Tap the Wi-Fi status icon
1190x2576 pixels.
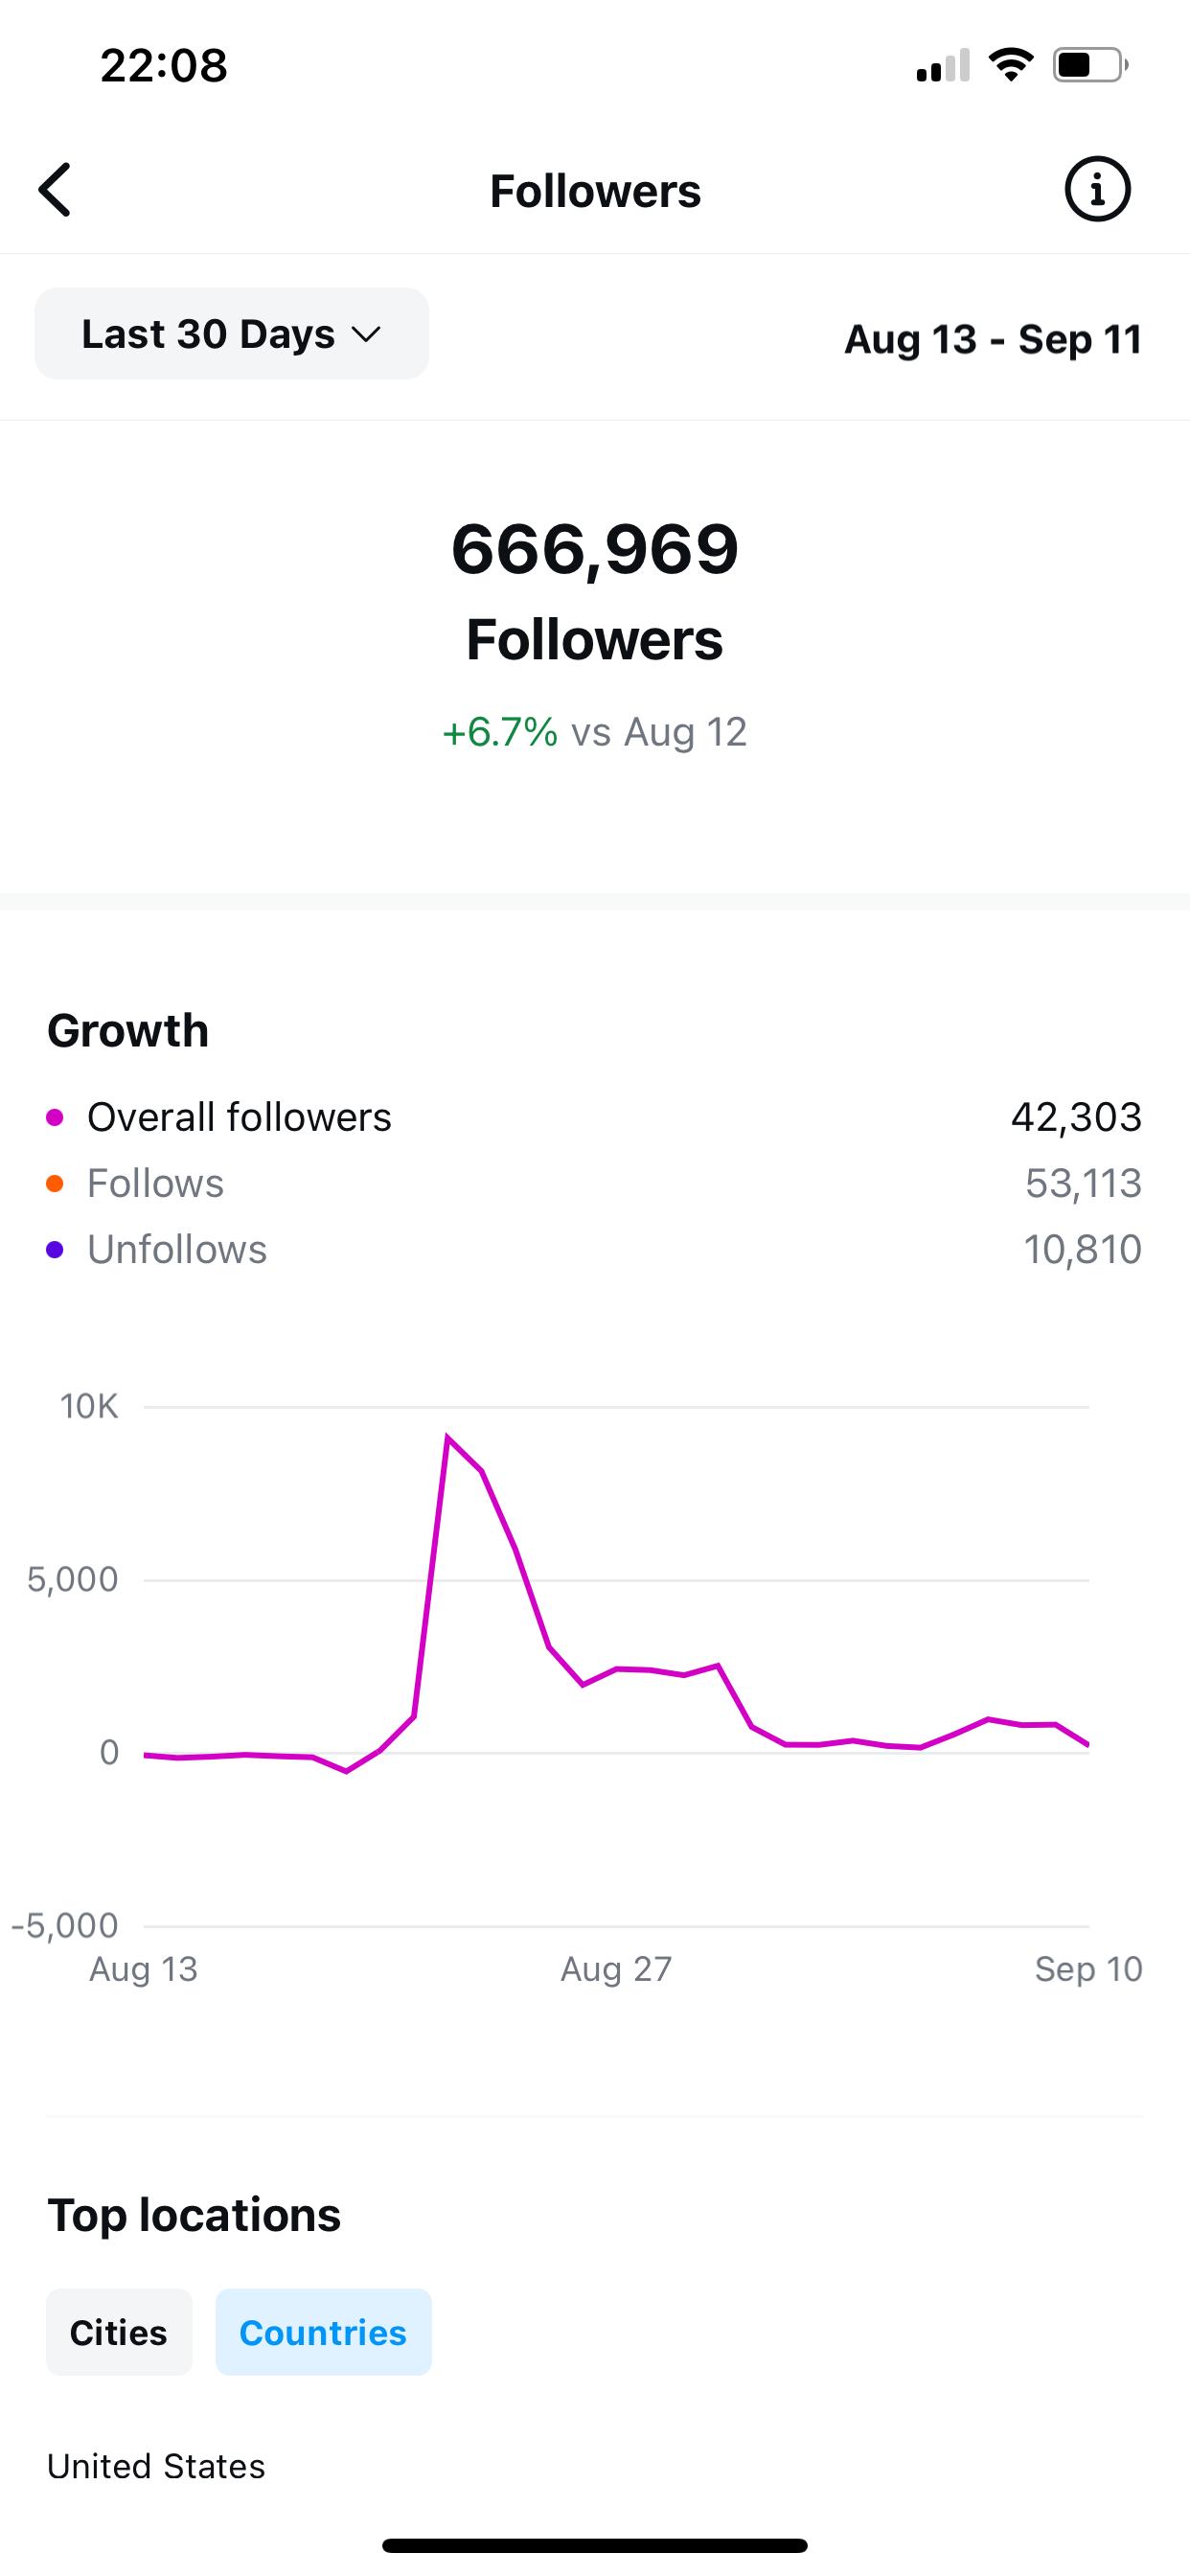click(x=1011, y=65)
